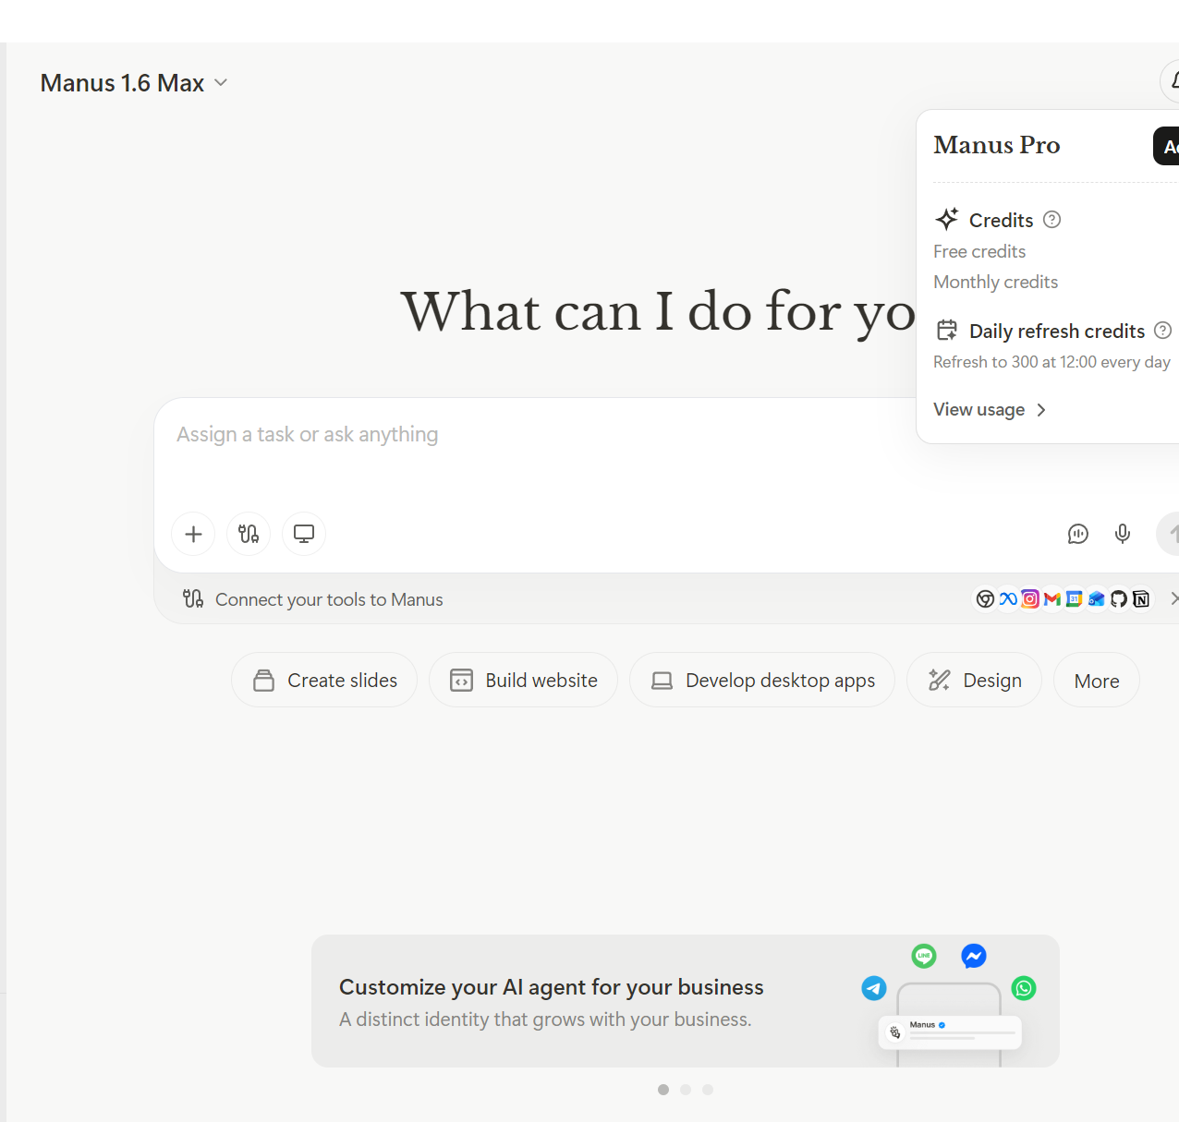Screen dimensions: 1179x1122
Task: Open the Customize your AI agent banner
Action: click(686, 1001)
